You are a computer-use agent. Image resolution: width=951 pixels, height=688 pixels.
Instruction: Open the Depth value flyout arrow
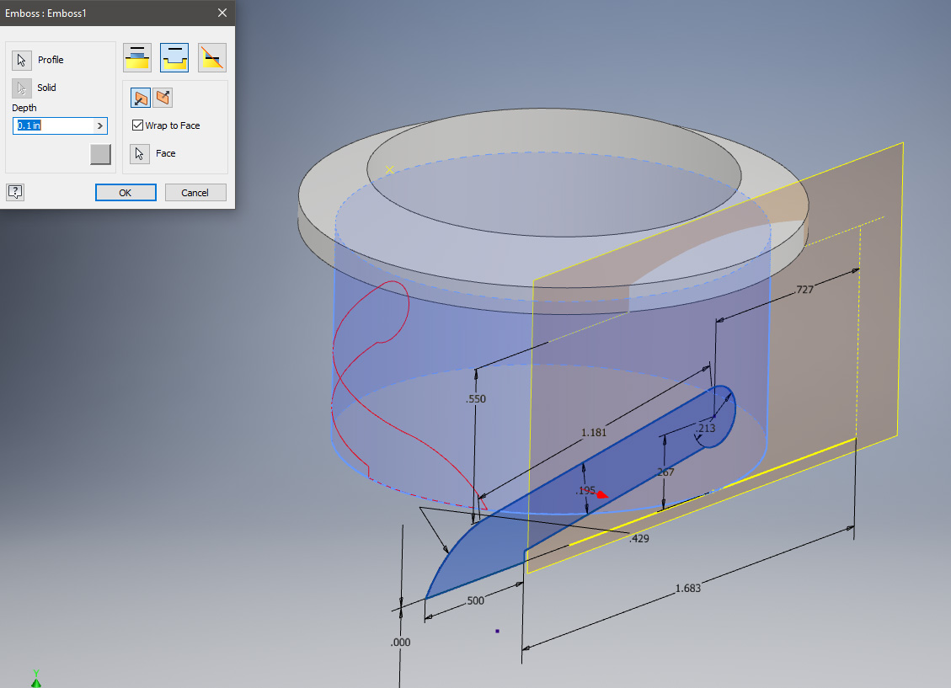(x=99, y=125)
